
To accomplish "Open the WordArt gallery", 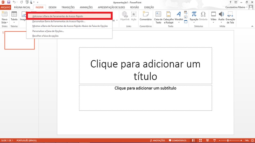I will (179, 17).
